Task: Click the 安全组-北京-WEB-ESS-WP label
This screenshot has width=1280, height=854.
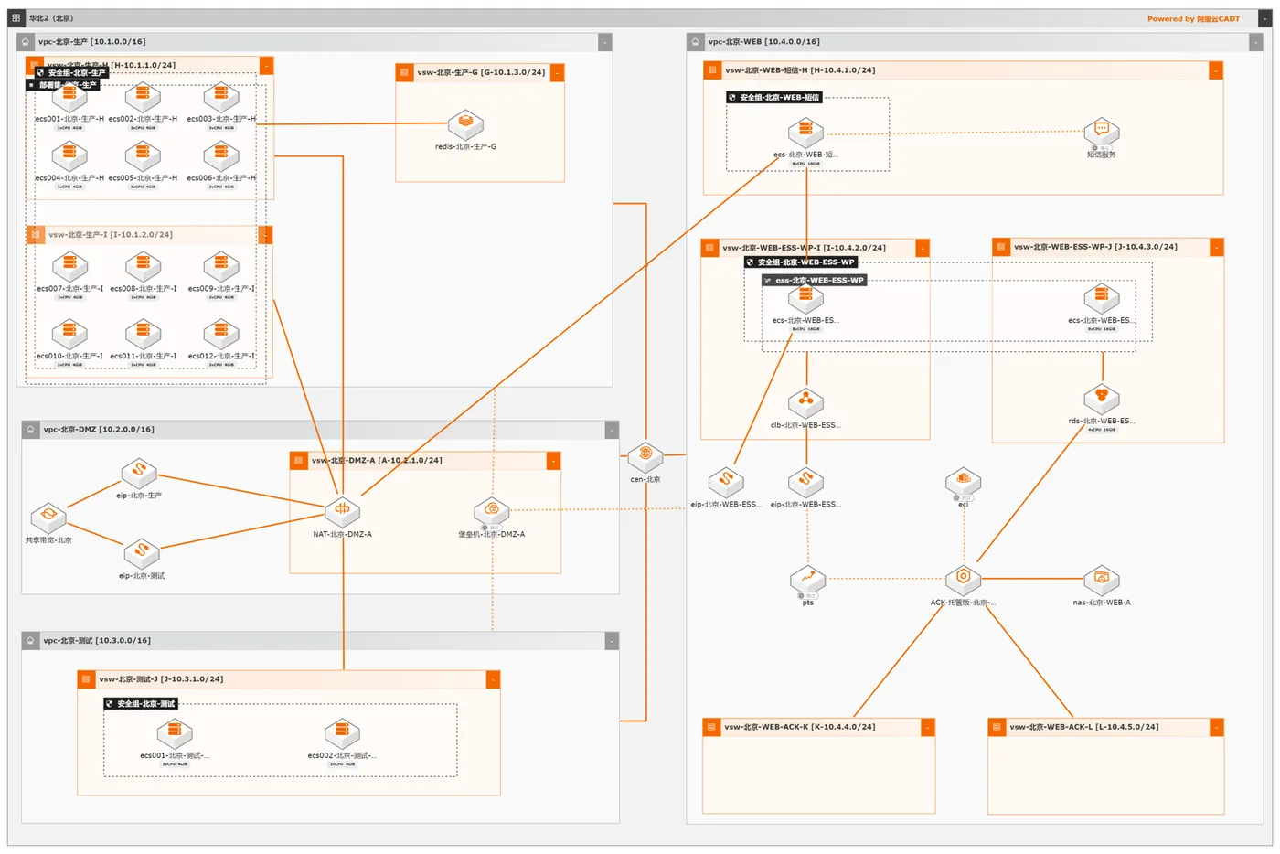Action: (x=800, y=262)
